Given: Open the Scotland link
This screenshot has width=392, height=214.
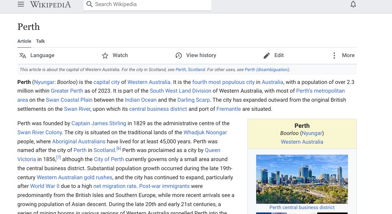Looking at the screenshot, I should click(104, 150).
